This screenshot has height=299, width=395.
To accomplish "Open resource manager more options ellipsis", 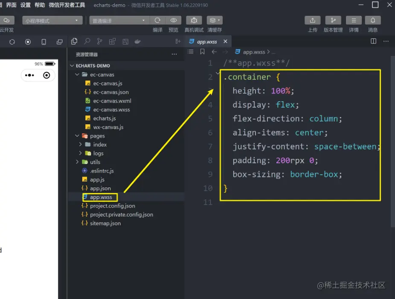I will coord(174,54).
